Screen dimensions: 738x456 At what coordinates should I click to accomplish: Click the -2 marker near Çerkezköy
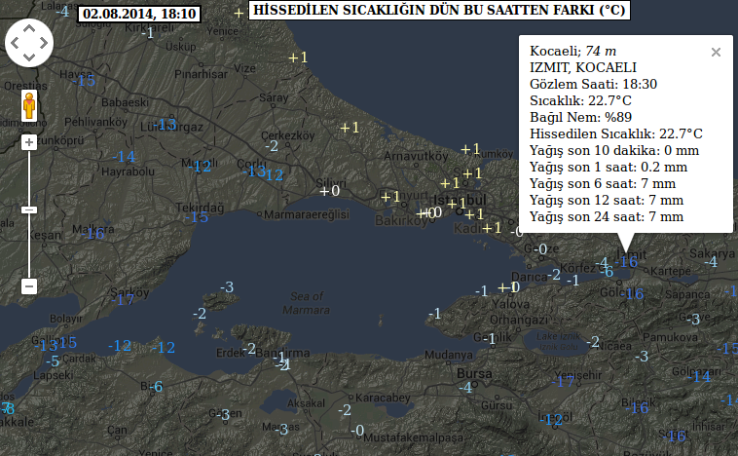(x=272, y=146)
